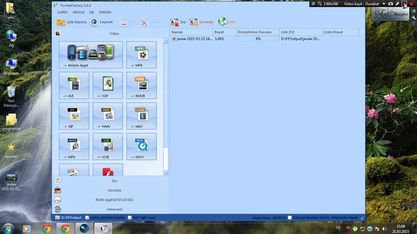Click the format list scroll up arrow
This screenshot has width=417, height=234.
[166, 42]
